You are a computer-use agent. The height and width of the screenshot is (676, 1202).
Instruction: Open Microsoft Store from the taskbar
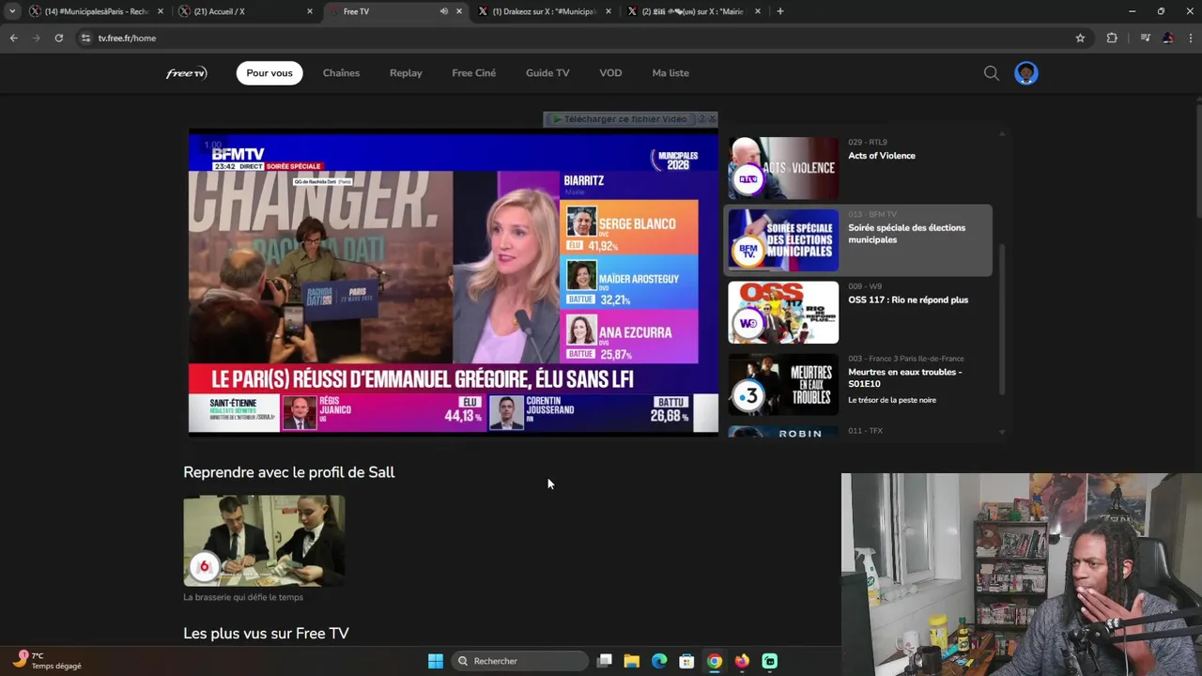(x=686, y=661)
